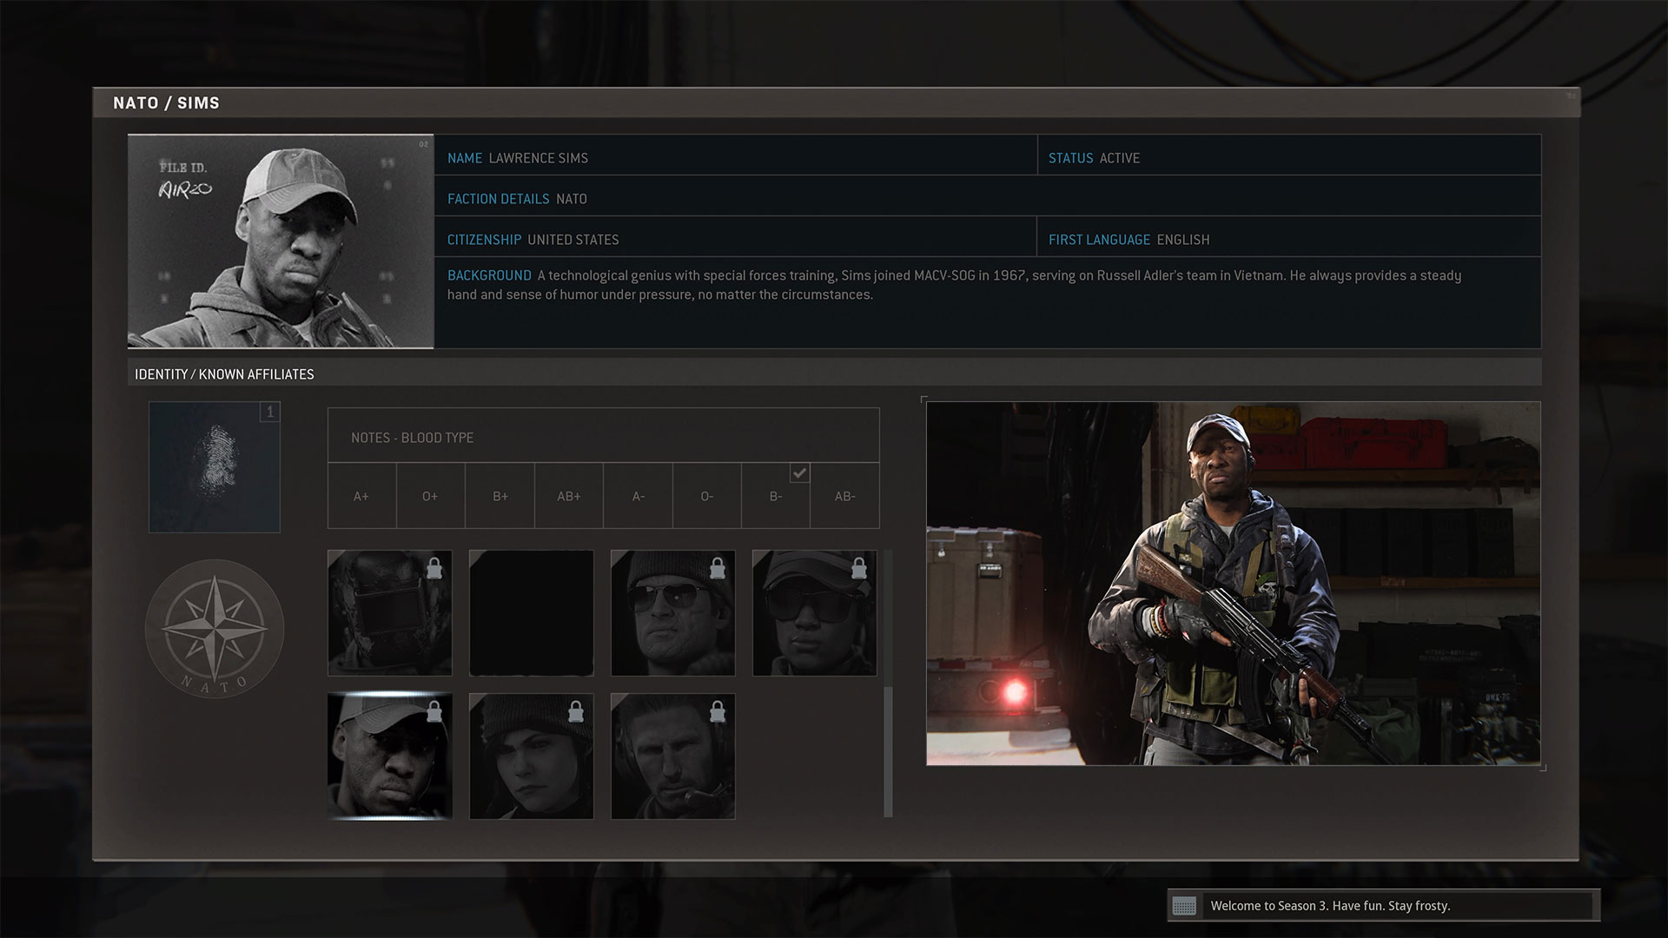Select the highlighted Sims operator portrait
This screenshot has width=1668, height=938.
[x=390, y=756]
